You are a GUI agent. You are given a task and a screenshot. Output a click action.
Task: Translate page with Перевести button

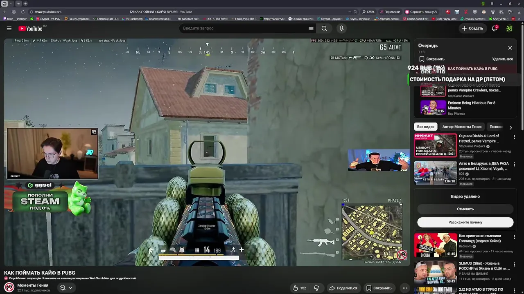click(390, 12)
